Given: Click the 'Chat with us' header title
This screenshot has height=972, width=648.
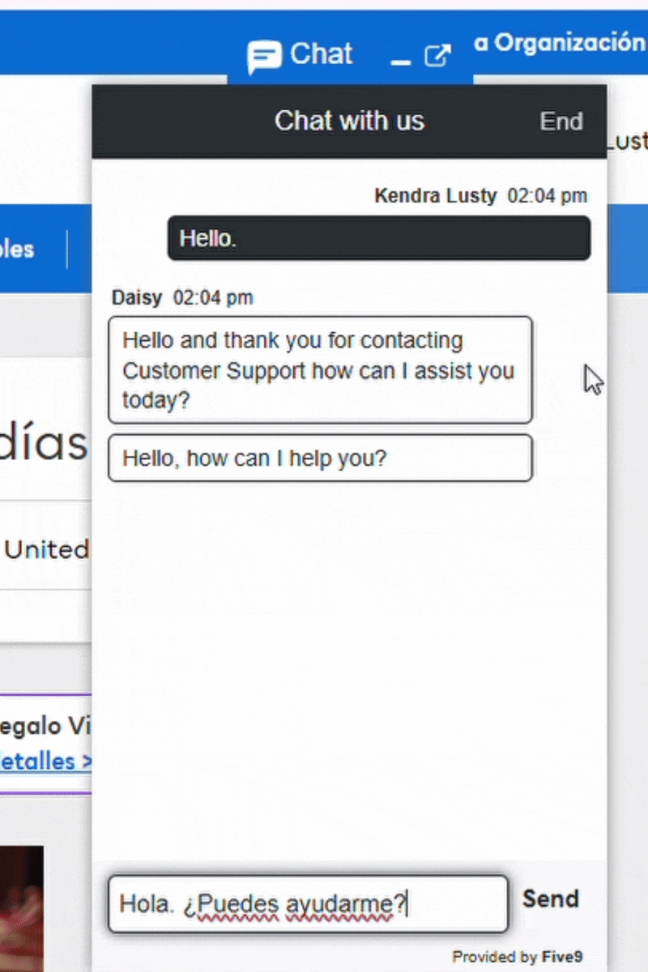Looking at the screenshot, I should coord(349,121).
